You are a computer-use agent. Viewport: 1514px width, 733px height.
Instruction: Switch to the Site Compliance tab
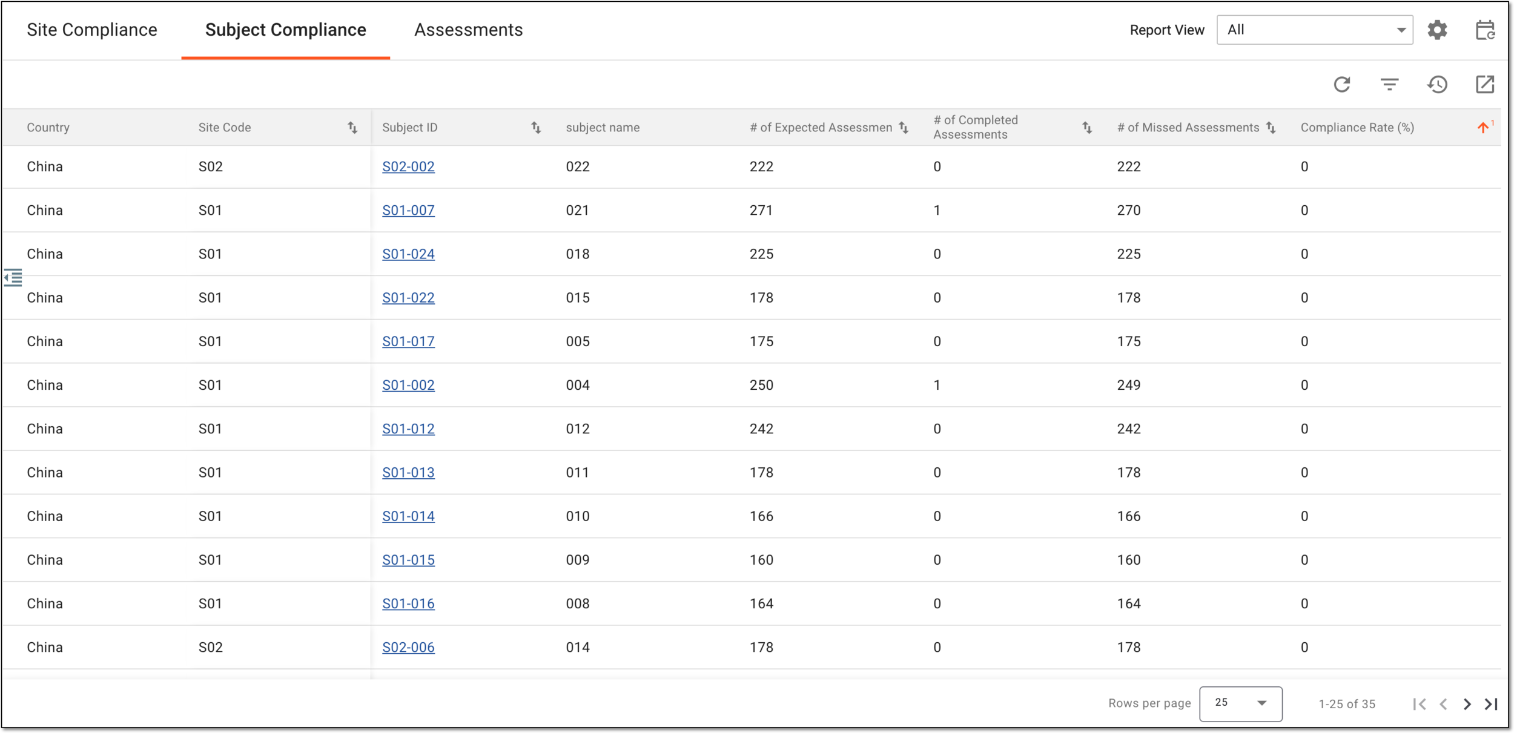[x=92, y=30]
